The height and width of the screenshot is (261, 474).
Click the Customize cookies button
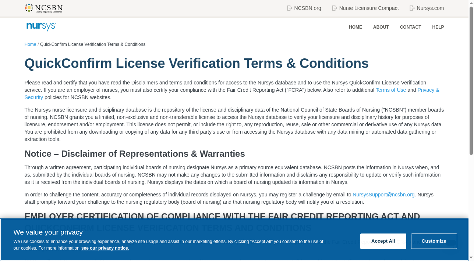[x=434, y=241]
